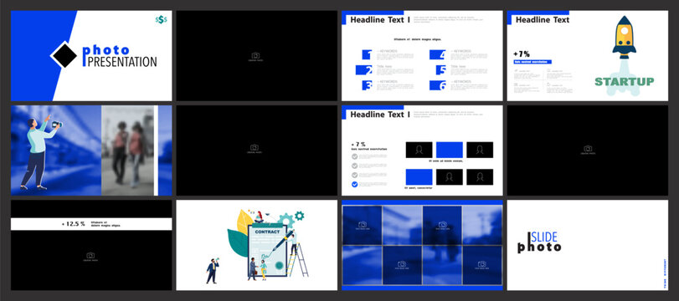Toggle the third gray check circle above the blue one

tap(355, 175)
